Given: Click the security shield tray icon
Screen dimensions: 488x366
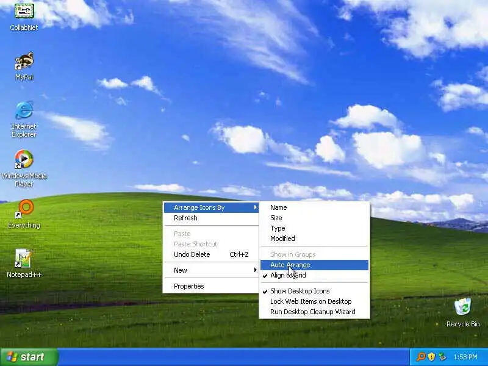Looking at the screenshot, I should (x=431, y=357).
